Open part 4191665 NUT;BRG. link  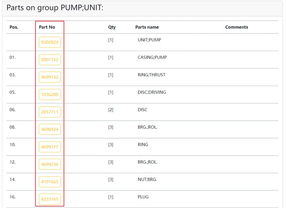click(x=50, y=182)
